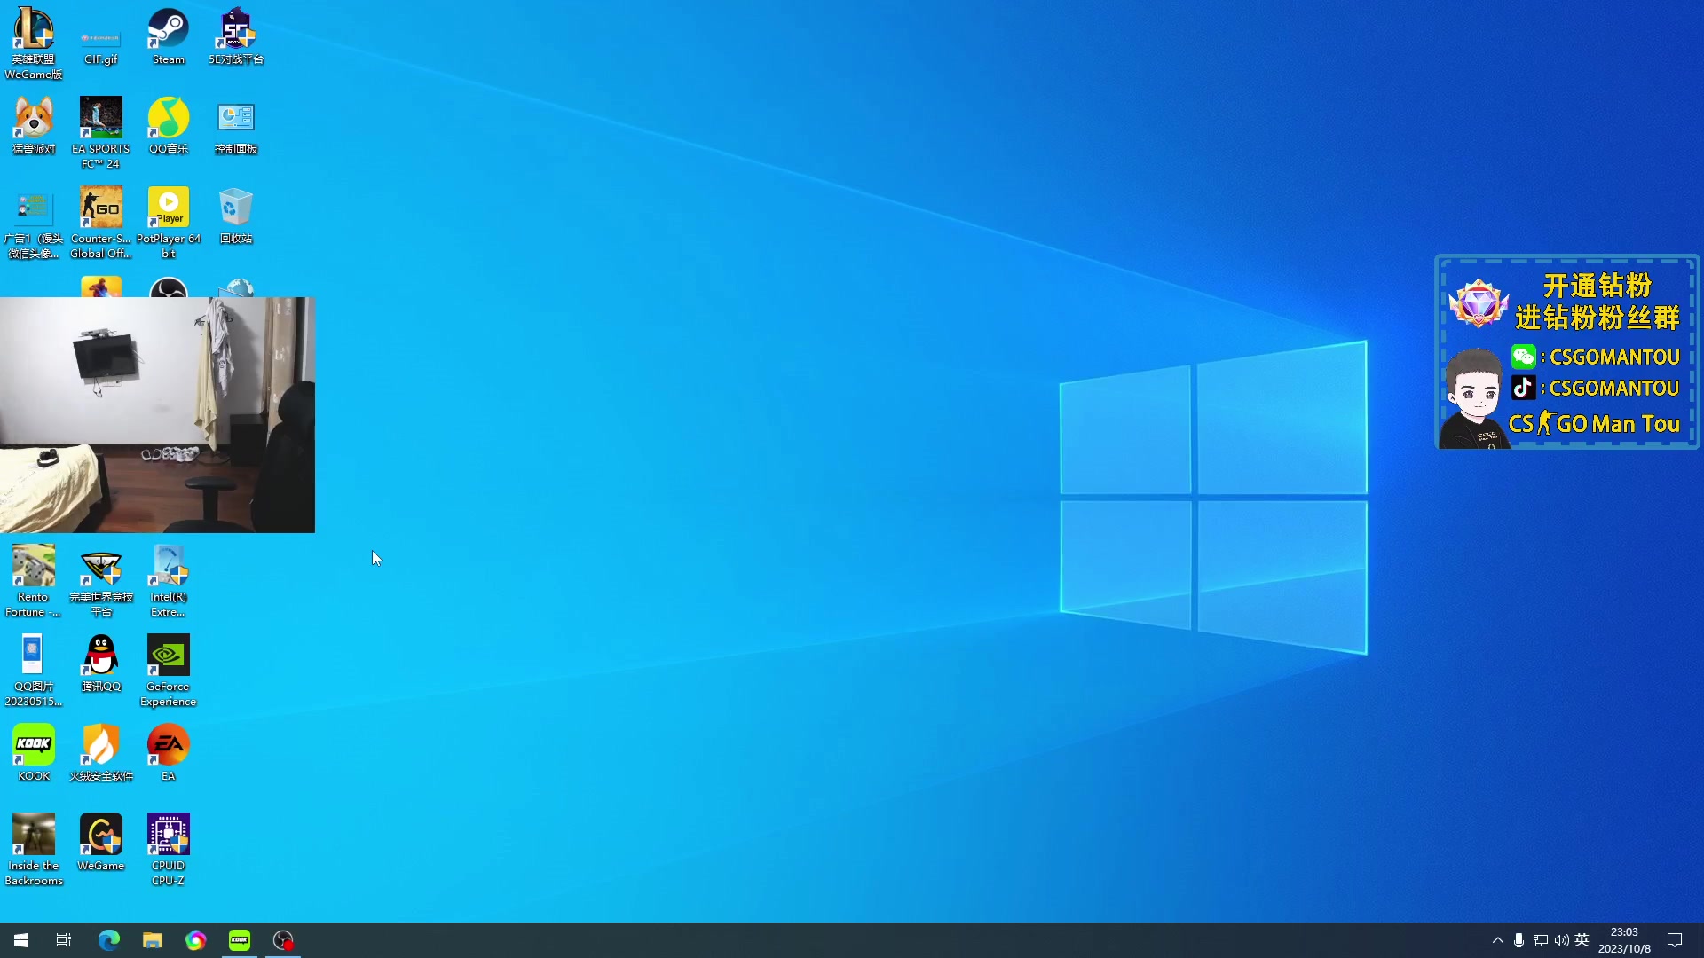
Task: Open the Windows Start menu
Action: (x=21, y=940)
